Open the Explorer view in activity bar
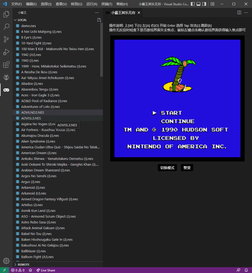The image size is (252, 273). pos(6,14)
